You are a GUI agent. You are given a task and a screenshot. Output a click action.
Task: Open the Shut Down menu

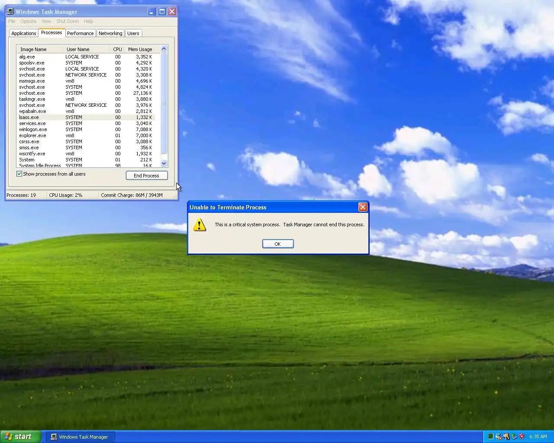click(x=68, y=21)
